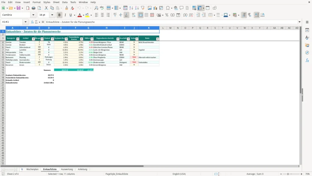Screen dimensions: 312x176
Task: Click the Formula equals button
Action: [x=43, y=22]
